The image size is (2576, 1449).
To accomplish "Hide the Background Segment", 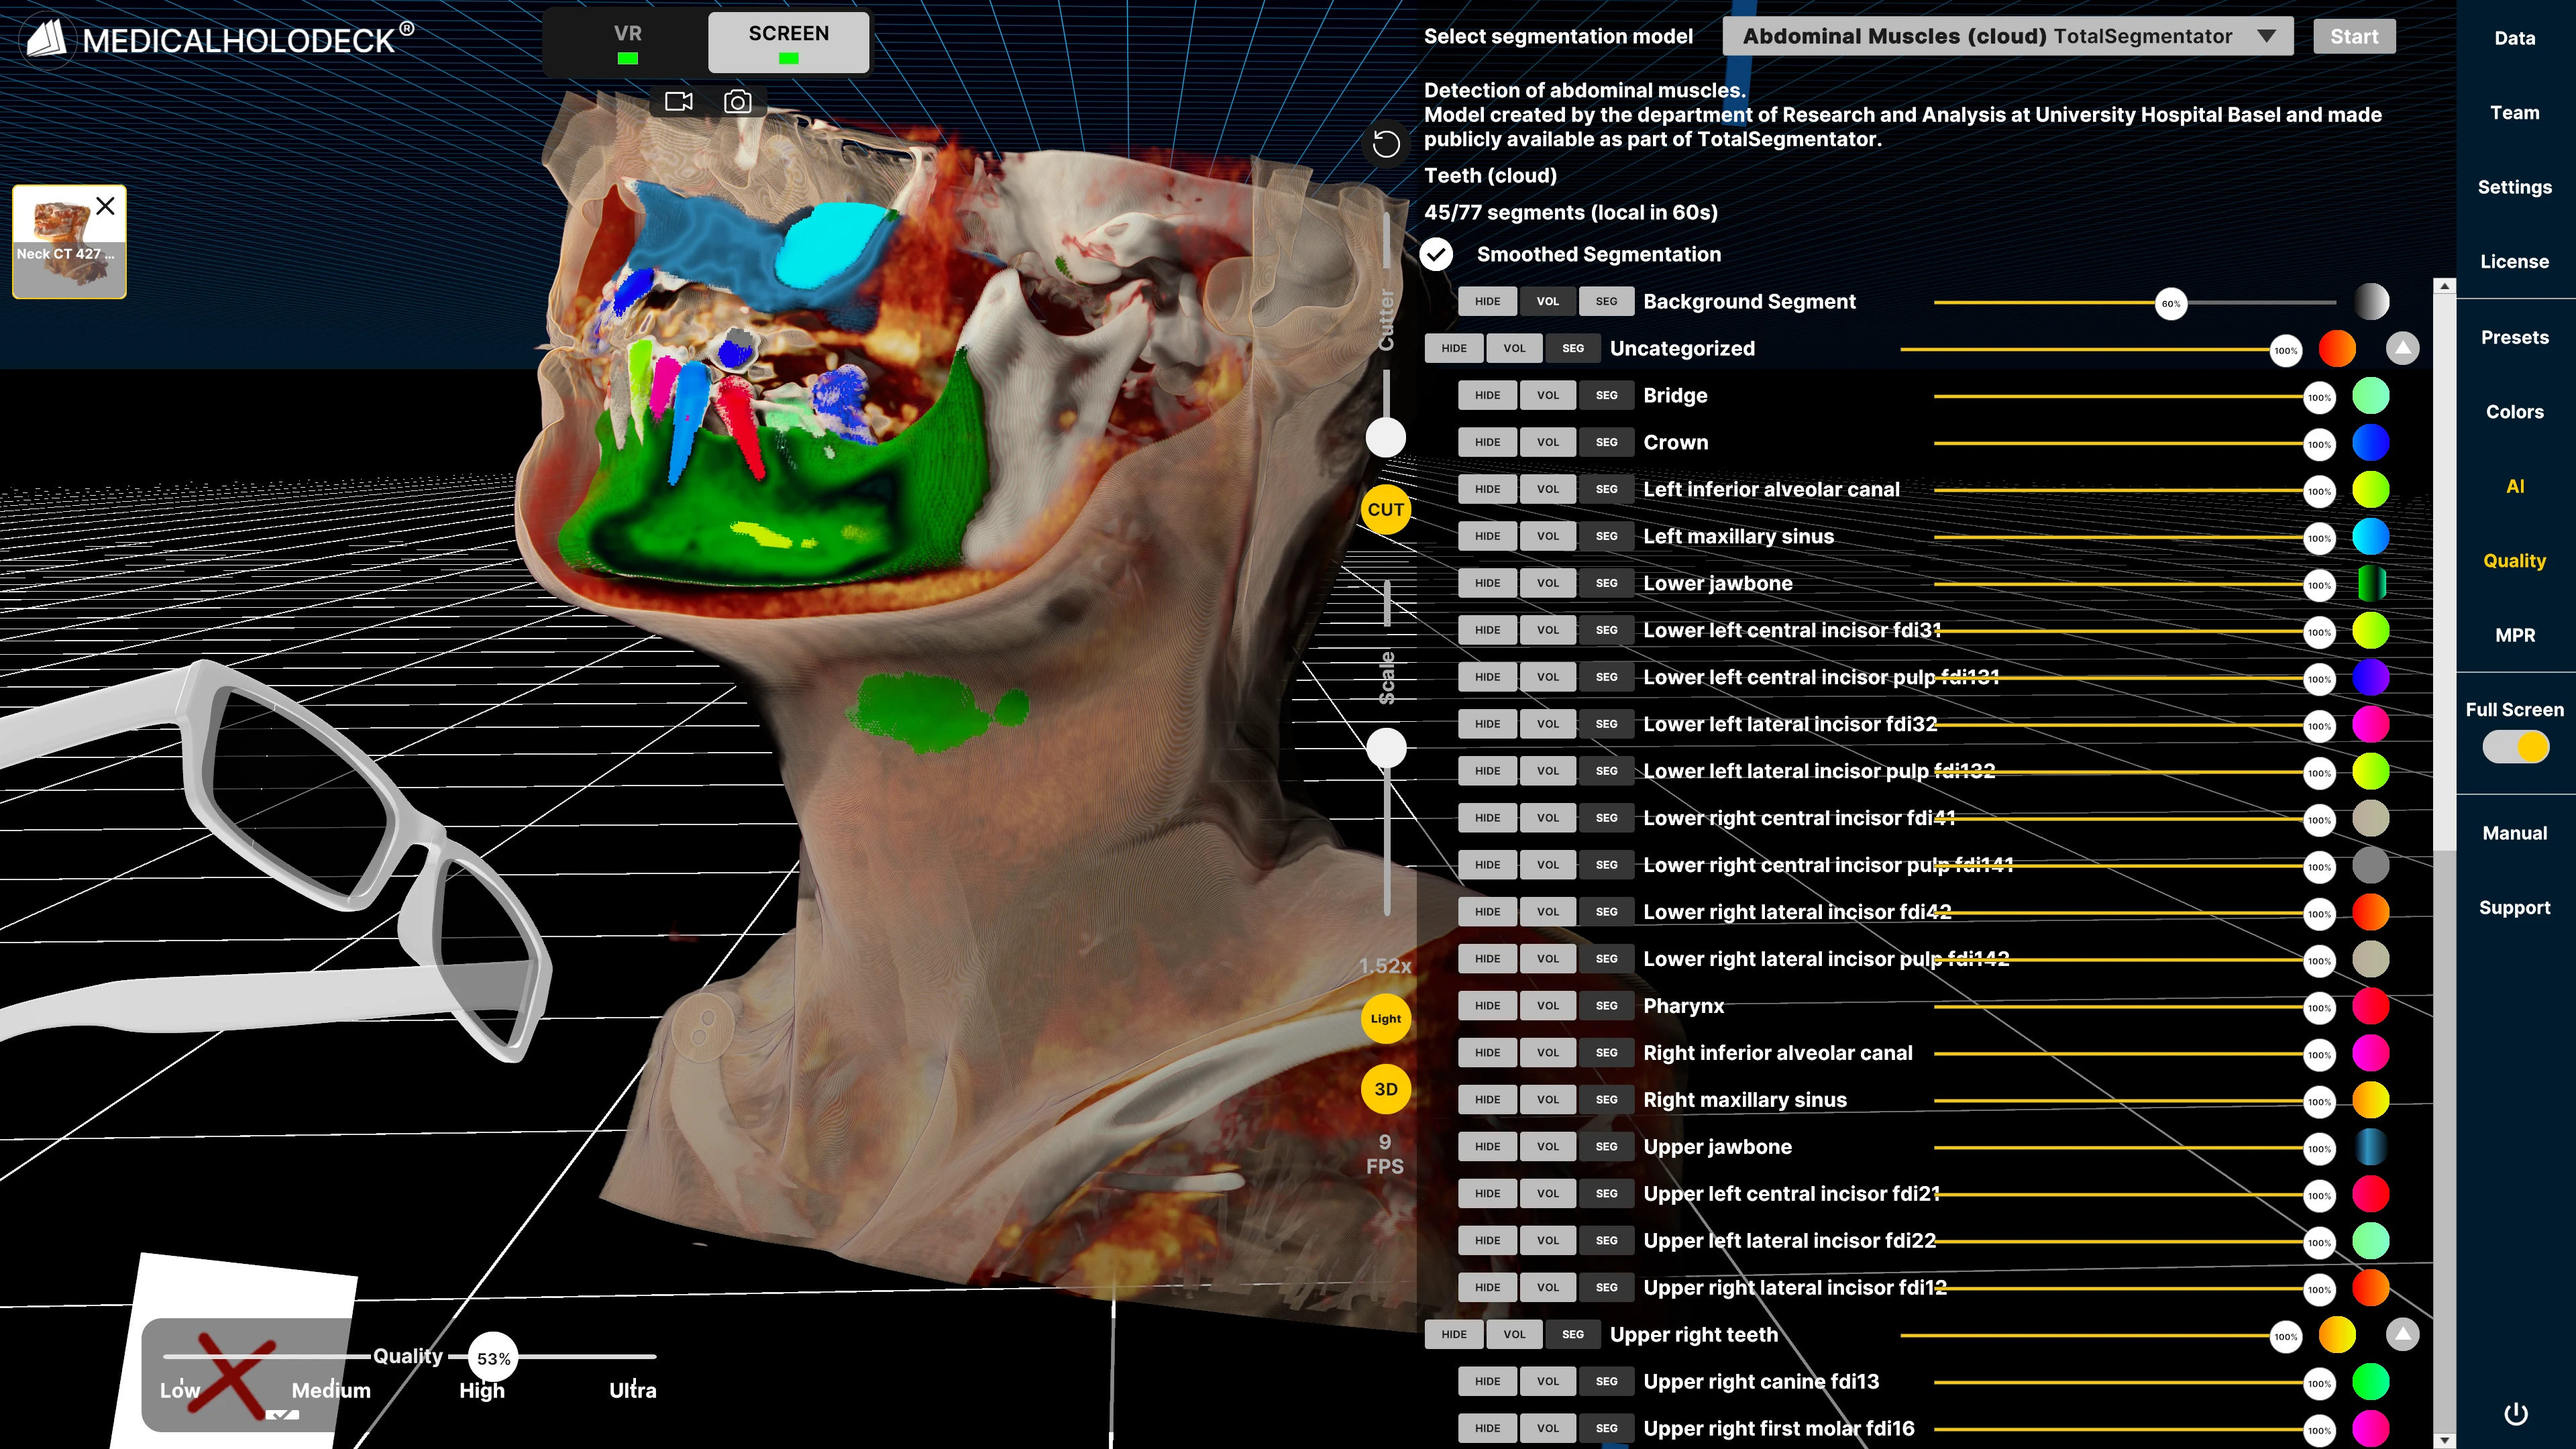I will tap(1487, 301).
